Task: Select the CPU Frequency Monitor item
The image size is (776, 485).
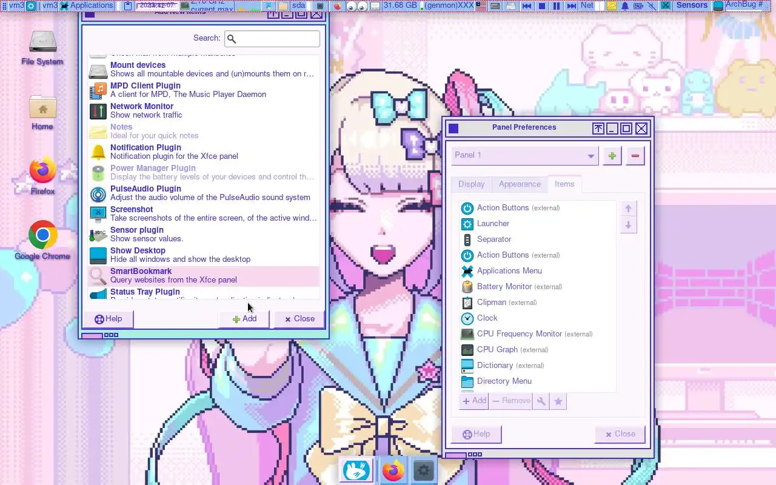Action: 538,334
